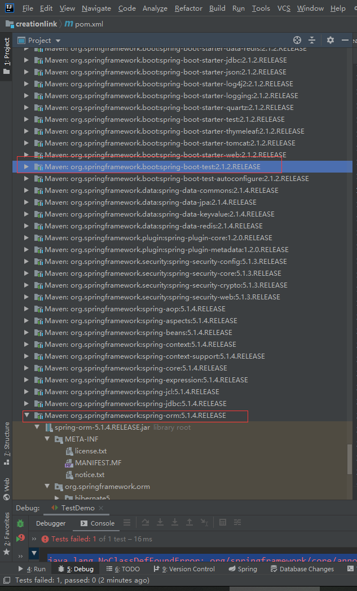Open the Build menu

coord(217,8)
